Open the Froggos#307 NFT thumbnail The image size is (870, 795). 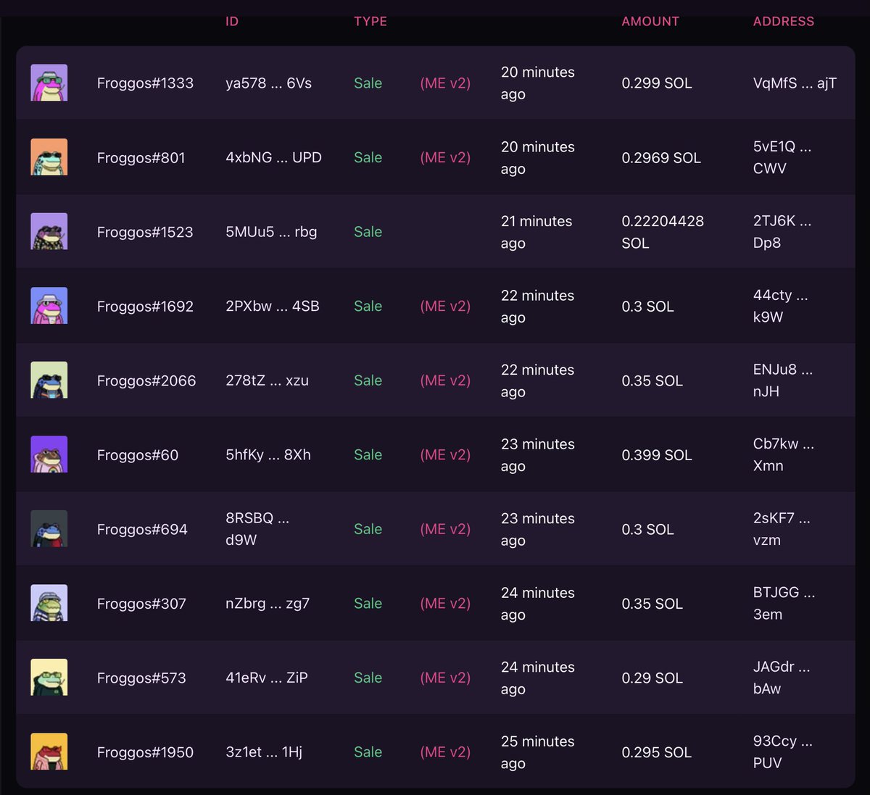point(49,603)
